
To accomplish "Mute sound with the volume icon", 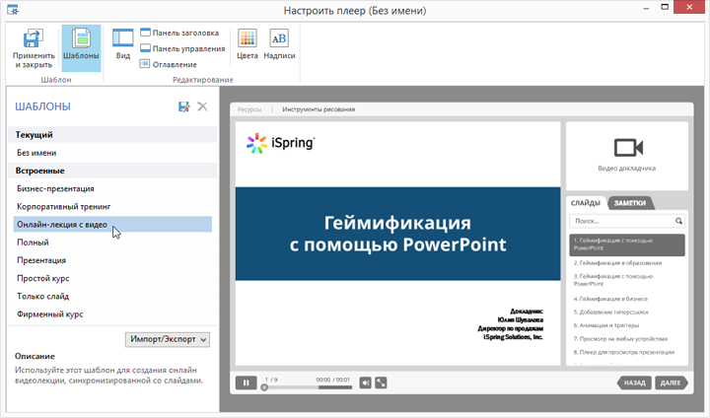I will coord(365,383).
